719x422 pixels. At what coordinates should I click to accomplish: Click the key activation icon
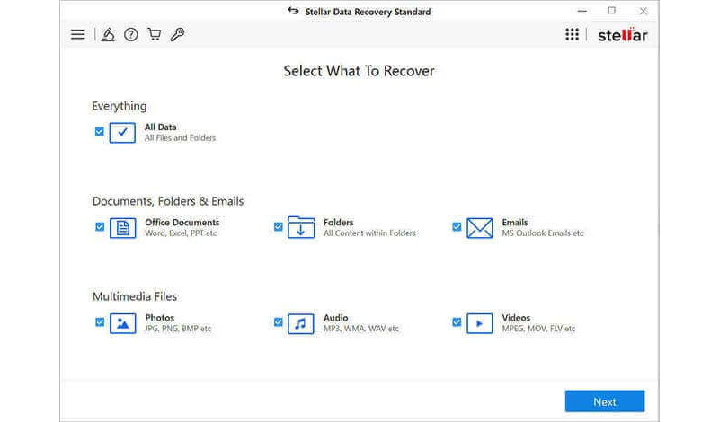point(178,35)
